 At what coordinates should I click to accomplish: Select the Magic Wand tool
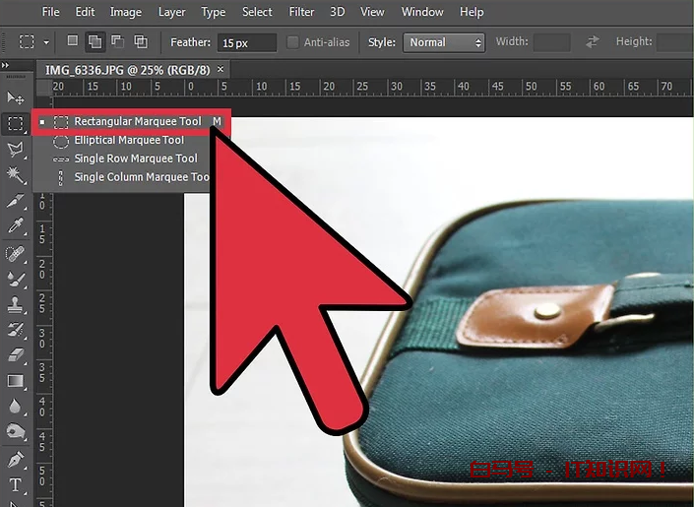(x=15, y=174)
